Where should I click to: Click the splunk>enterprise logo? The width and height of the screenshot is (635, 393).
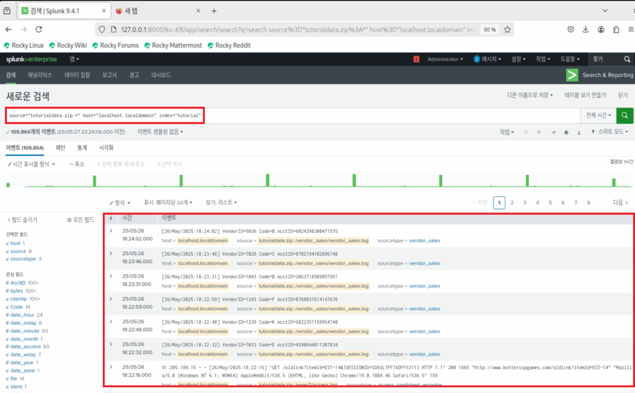pyautogui.click(x=32, y=59)
